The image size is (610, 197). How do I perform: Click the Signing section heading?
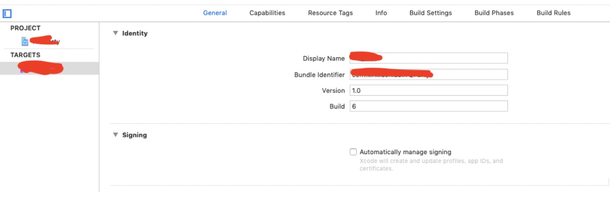[x=135, y=135]
